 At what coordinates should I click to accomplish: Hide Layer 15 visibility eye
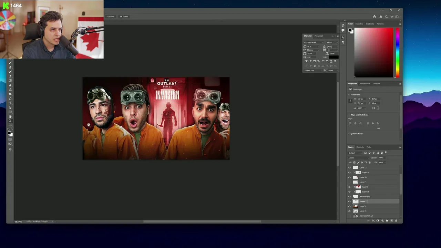click(x=349, y=211)
